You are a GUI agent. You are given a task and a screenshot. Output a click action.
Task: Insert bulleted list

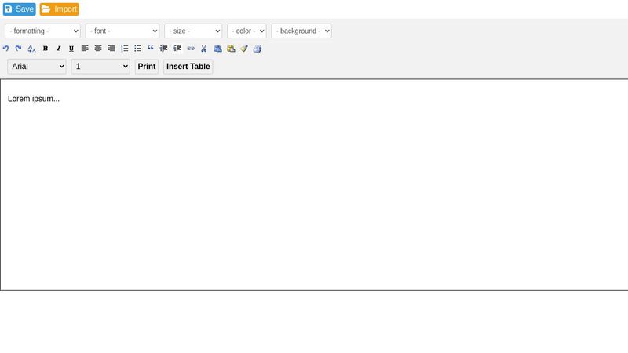[x=137, y=49]
